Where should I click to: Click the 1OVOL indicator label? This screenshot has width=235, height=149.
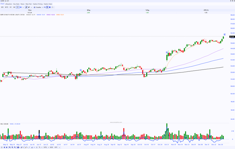coord(15,124)
